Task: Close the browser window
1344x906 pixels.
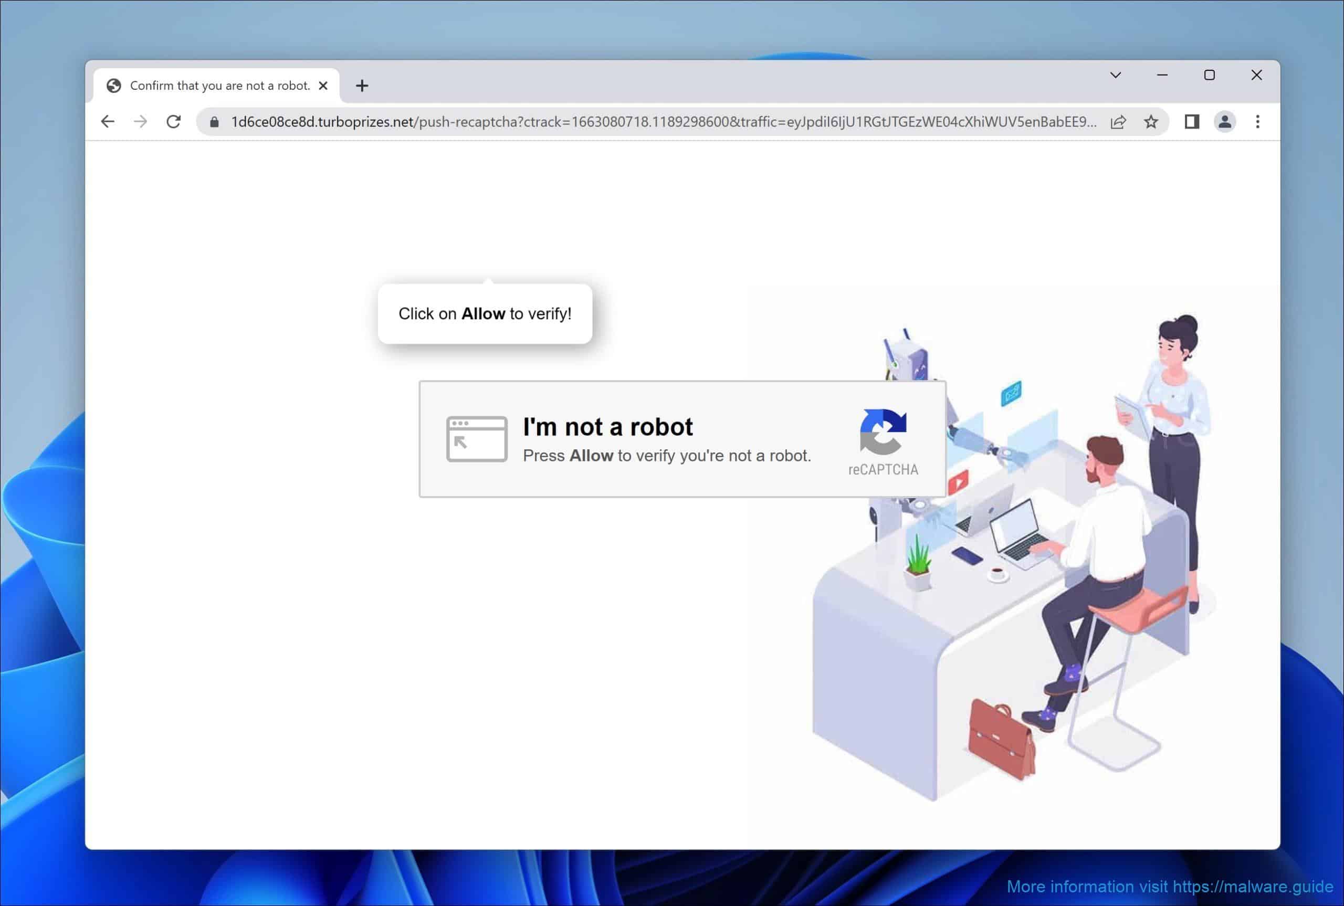Action: pos(1257,75)
